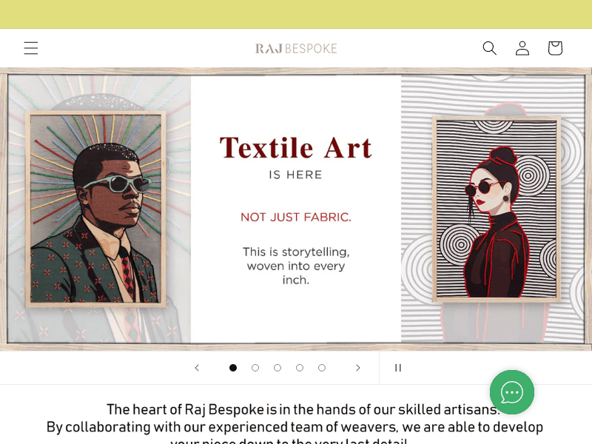The width and height of the screenshot is (592, 444).
Task: View the shopping cart icon
Action: click(555, 47)
